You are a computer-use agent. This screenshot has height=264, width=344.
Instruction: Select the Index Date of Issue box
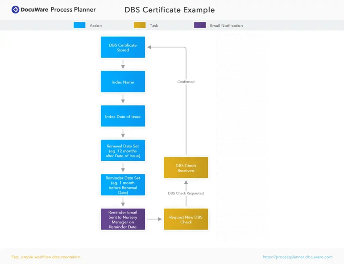123,116
